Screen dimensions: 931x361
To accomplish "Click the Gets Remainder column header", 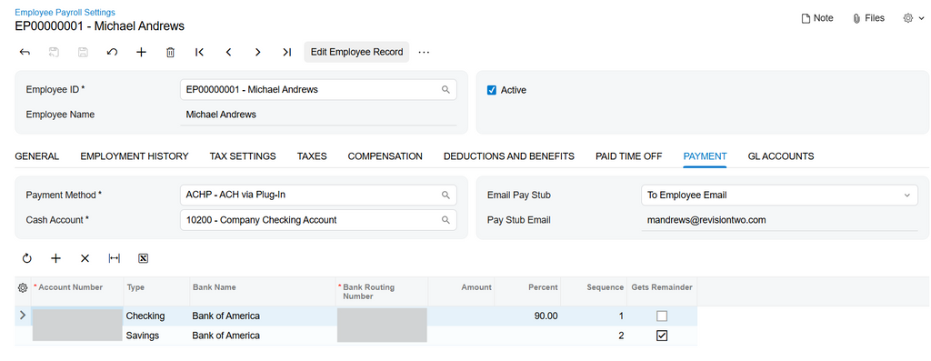I will 662,292.
